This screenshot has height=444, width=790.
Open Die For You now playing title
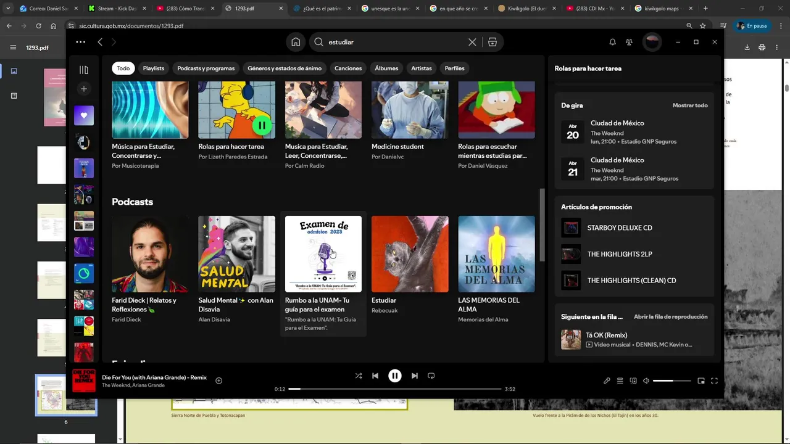pyautogui.click(x=154, y=377)
